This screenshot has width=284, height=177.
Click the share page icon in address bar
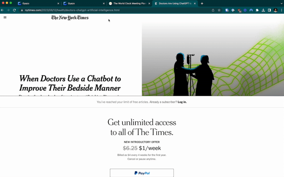[213, 10]
